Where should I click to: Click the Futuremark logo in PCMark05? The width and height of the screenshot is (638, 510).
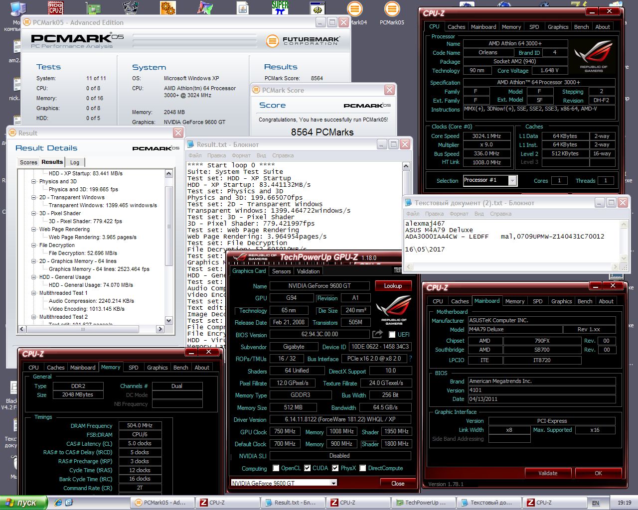303,40
